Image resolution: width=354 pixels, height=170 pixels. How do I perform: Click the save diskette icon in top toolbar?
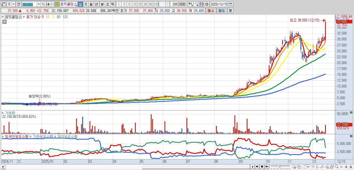point(201,4)
